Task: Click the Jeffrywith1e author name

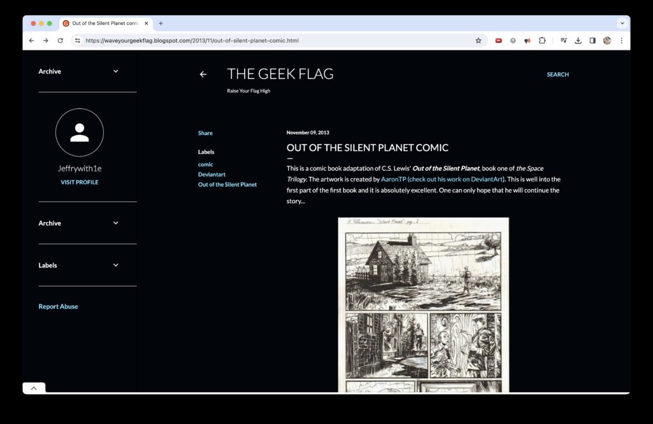Action: click(x=80, y=168)
